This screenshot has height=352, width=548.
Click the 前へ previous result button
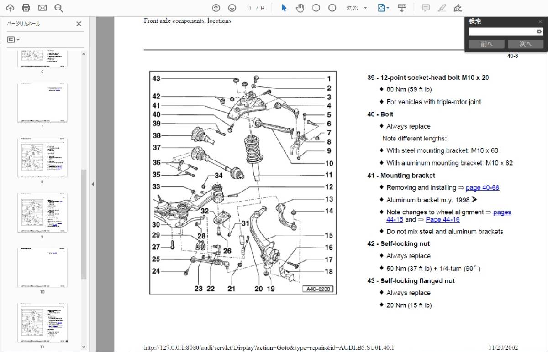tap(486, 44)
